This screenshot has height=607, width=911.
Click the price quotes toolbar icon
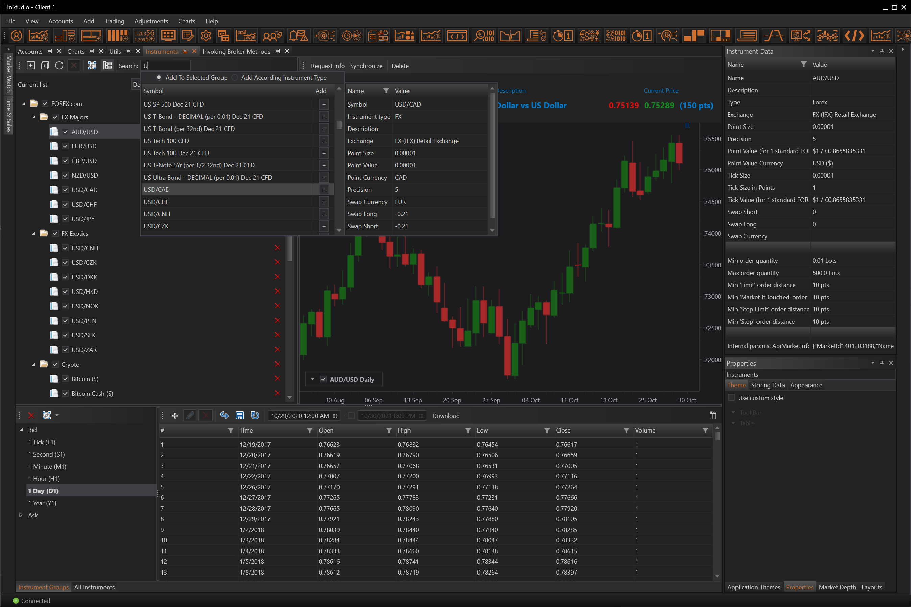[x=144, y=36]
